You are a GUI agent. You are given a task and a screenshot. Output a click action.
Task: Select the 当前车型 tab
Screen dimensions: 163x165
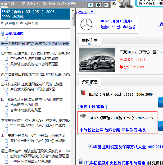[x=90, y=41]
